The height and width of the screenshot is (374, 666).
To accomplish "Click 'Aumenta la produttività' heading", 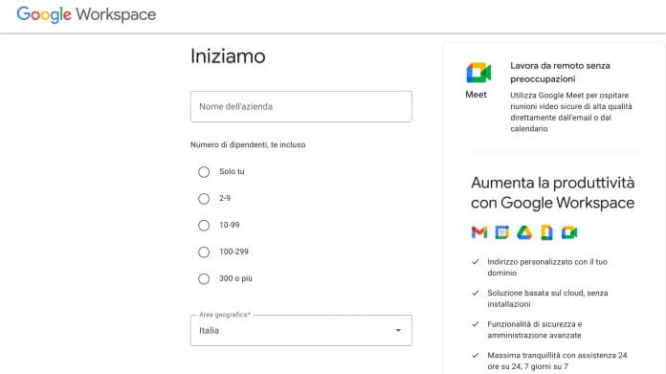I will click(x=552, y=192).
